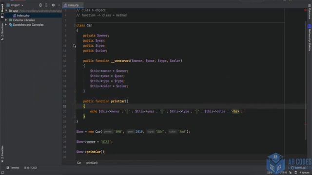Image resolution: width=312 pixels, height=175 pixels.
Task: Open Project panel settings gear
Action: click(x=53, y=5)
